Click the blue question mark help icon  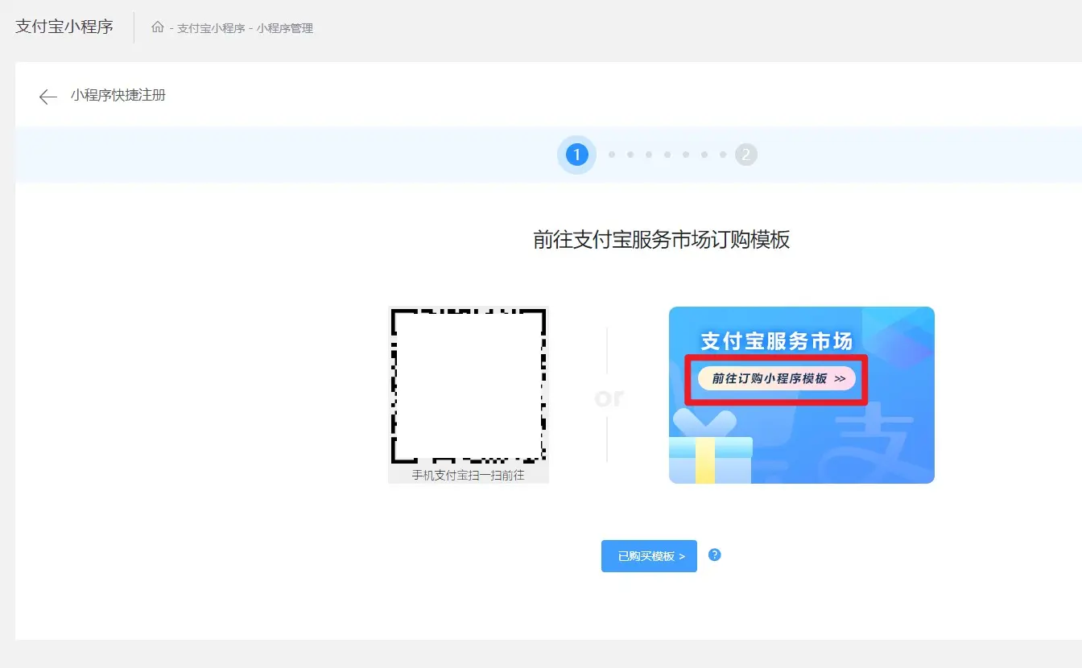(714, 555)
